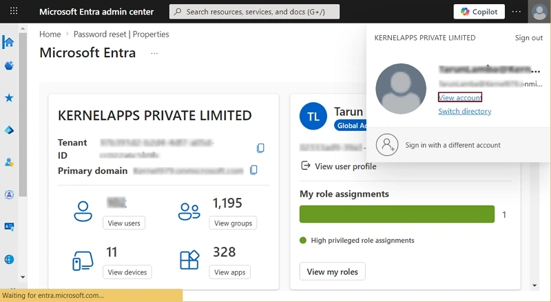Open the globe icon in the sidebar
The width and height of the screenshot is (551, 302).
pyautogui.click(x=9, y=259)
